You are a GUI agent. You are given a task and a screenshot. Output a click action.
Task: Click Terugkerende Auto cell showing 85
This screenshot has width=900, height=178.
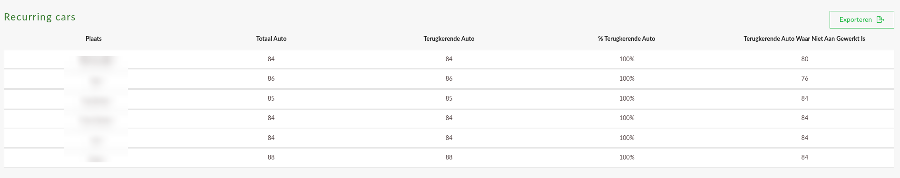click(449, 99)
